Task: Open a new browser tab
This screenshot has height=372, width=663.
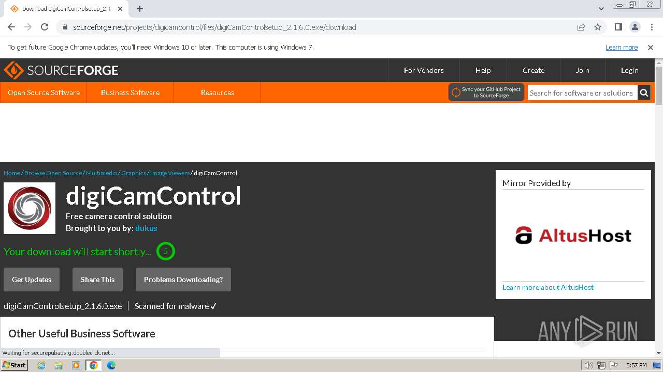Action: (140, 9)
